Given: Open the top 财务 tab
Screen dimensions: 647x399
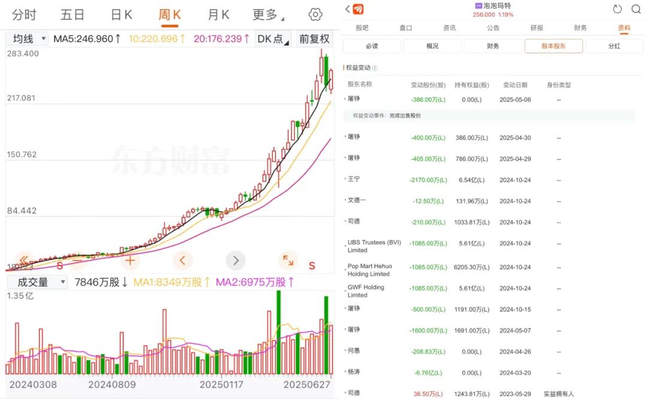Looking at the screenshot, I should pyautogui.click(x=580, y=28).
